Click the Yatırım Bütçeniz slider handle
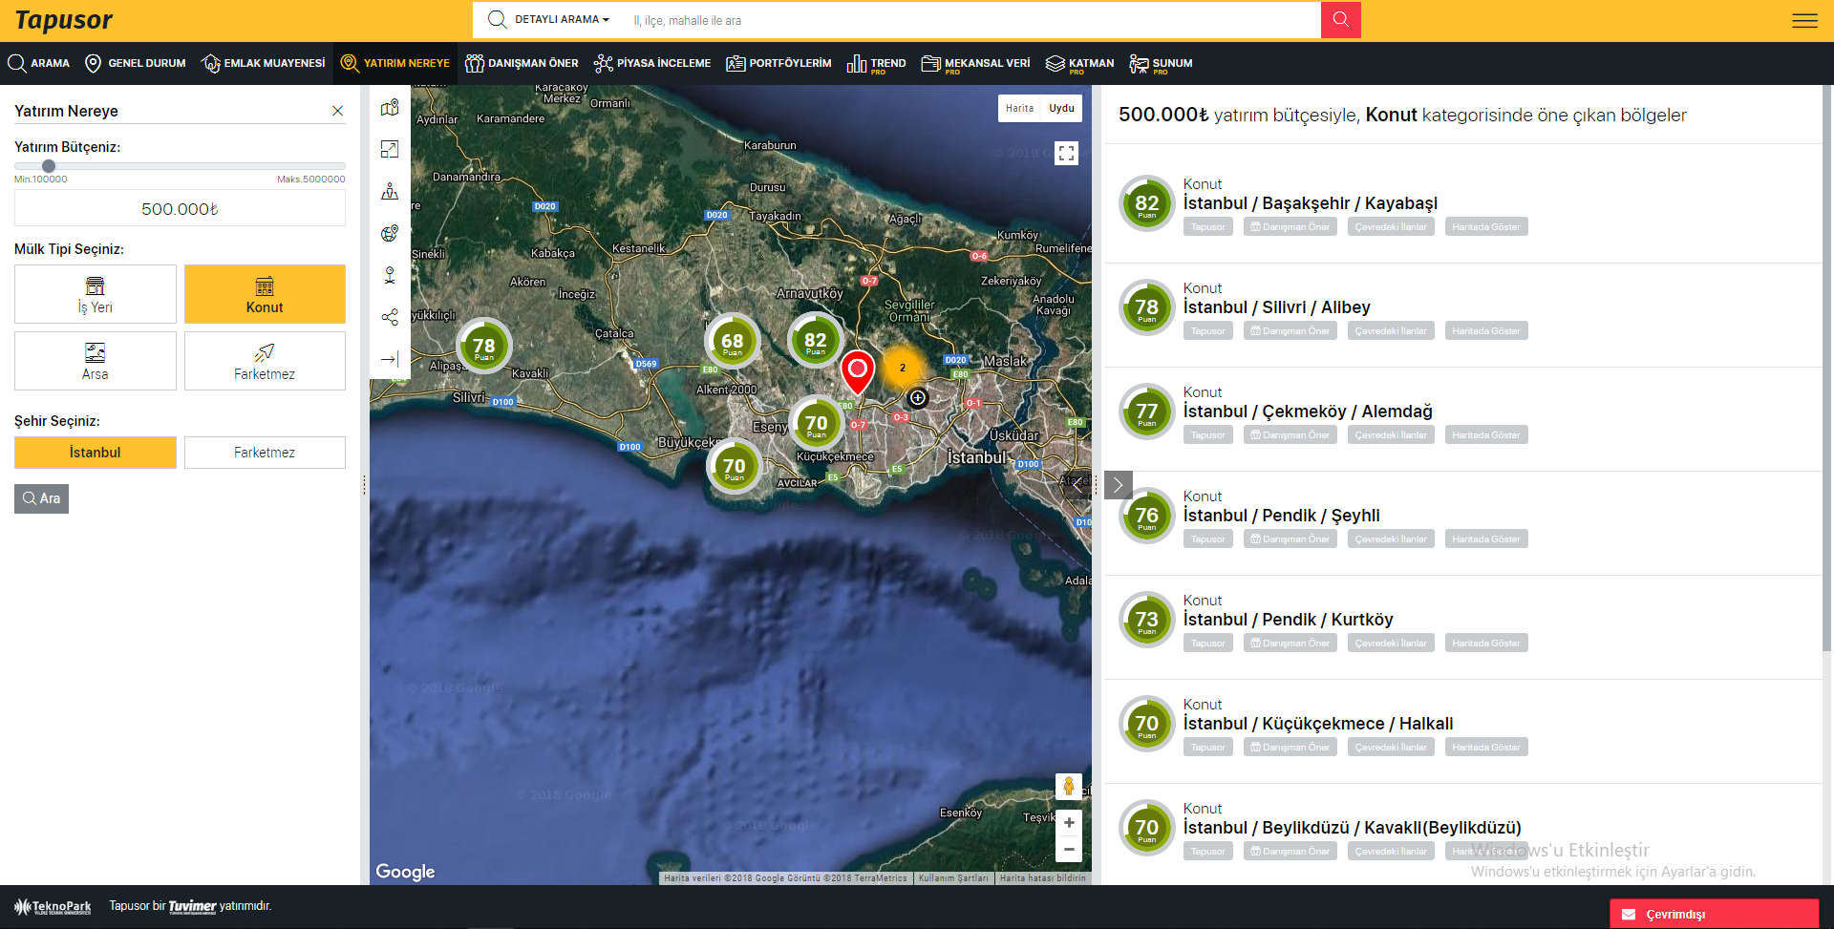1834x929 pixels. 49,165
